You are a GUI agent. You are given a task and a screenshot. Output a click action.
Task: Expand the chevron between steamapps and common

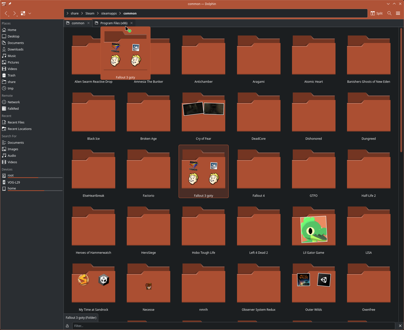pyautogui.click(x=120, y=13)
